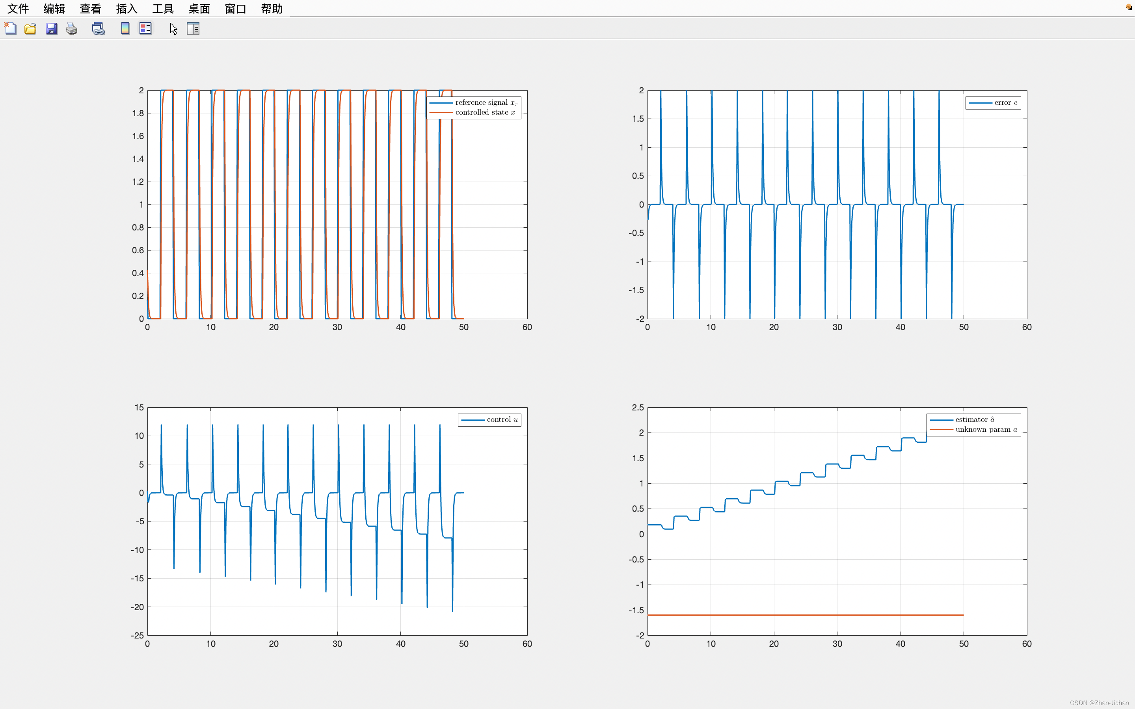Image resolution: width=1135 pixels, height=709 pixels.
Task: Open the 桌面 menu
Action: click(x=199, y=8)
